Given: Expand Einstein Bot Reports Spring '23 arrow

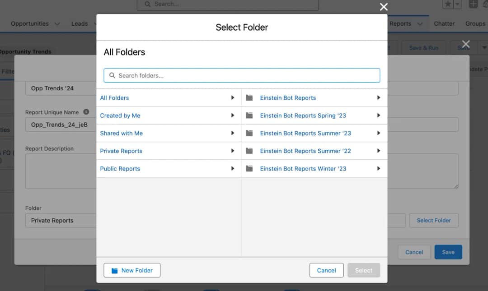Looking at the screenshot, I should (379, 115).
